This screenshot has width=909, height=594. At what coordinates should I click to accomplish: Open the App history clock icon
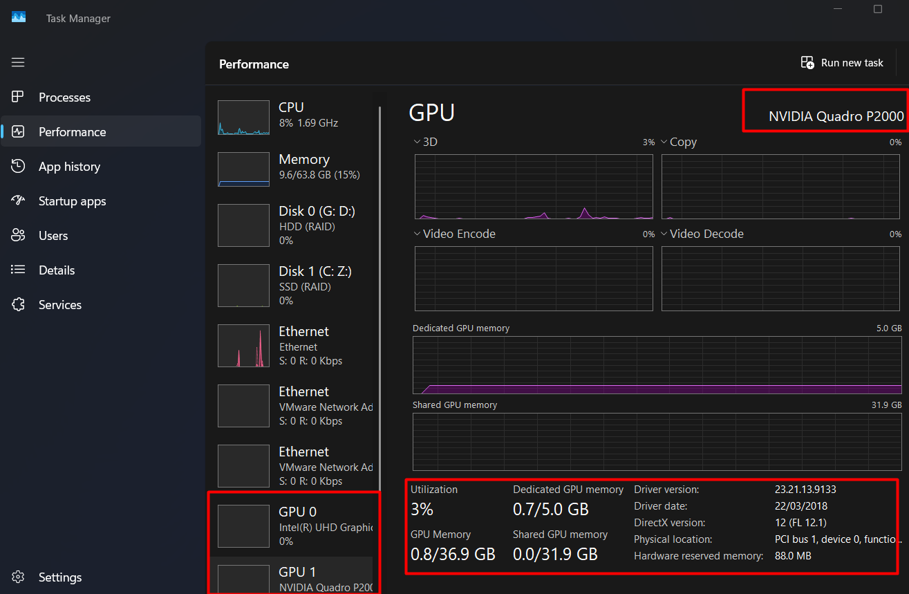18,167
